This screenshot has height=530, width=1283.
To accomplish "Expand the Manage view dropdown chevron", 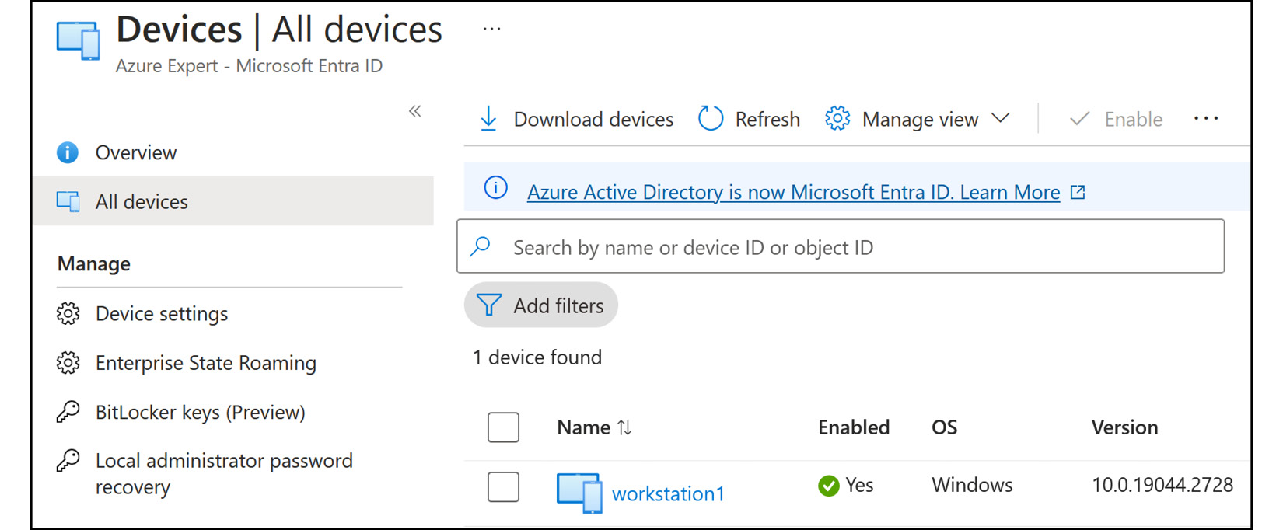I will (1001, 118).
